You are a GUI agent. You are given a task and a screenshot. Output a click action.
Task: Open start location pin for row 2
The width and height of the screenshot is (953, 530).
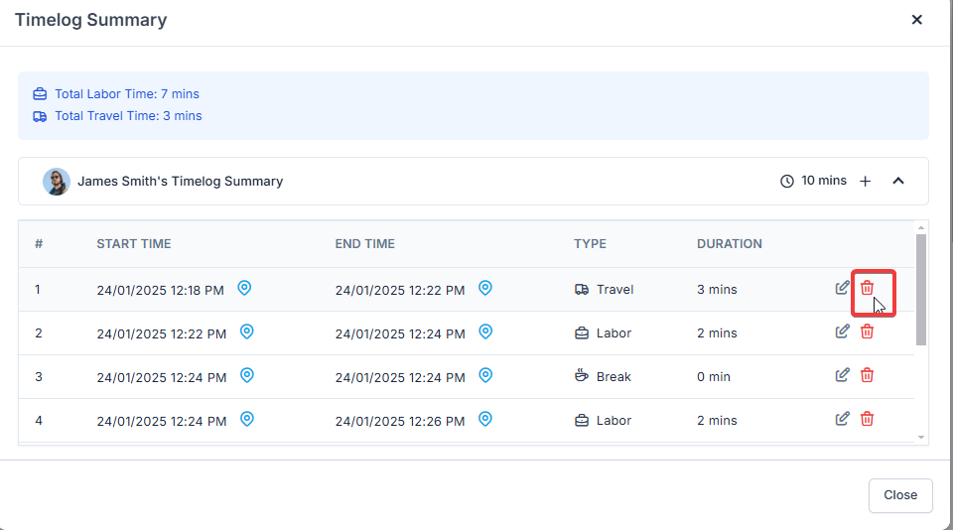[x=247, y=331]
